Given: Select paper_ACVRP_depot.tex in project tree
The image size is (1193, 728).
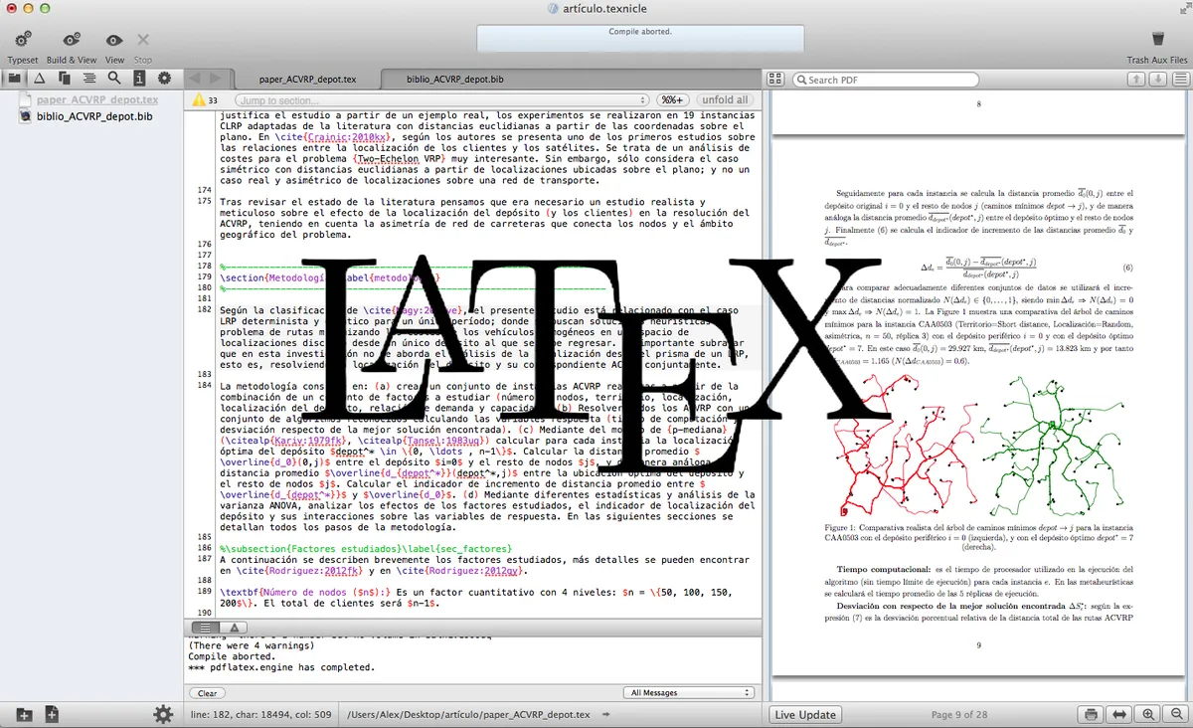Looking at the screenshot, I should [x=96, y=99].
